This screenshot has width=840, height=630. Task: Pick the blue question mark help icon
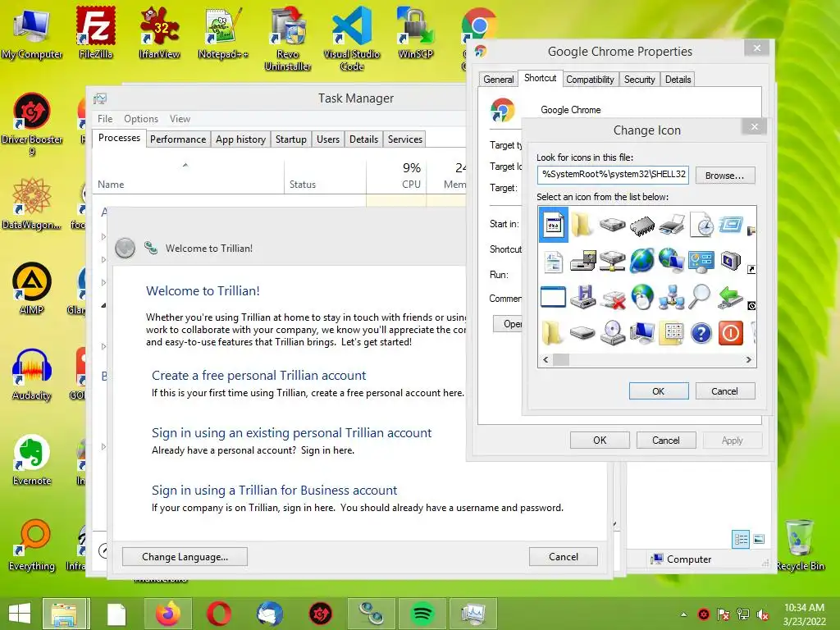pos(701,333)
